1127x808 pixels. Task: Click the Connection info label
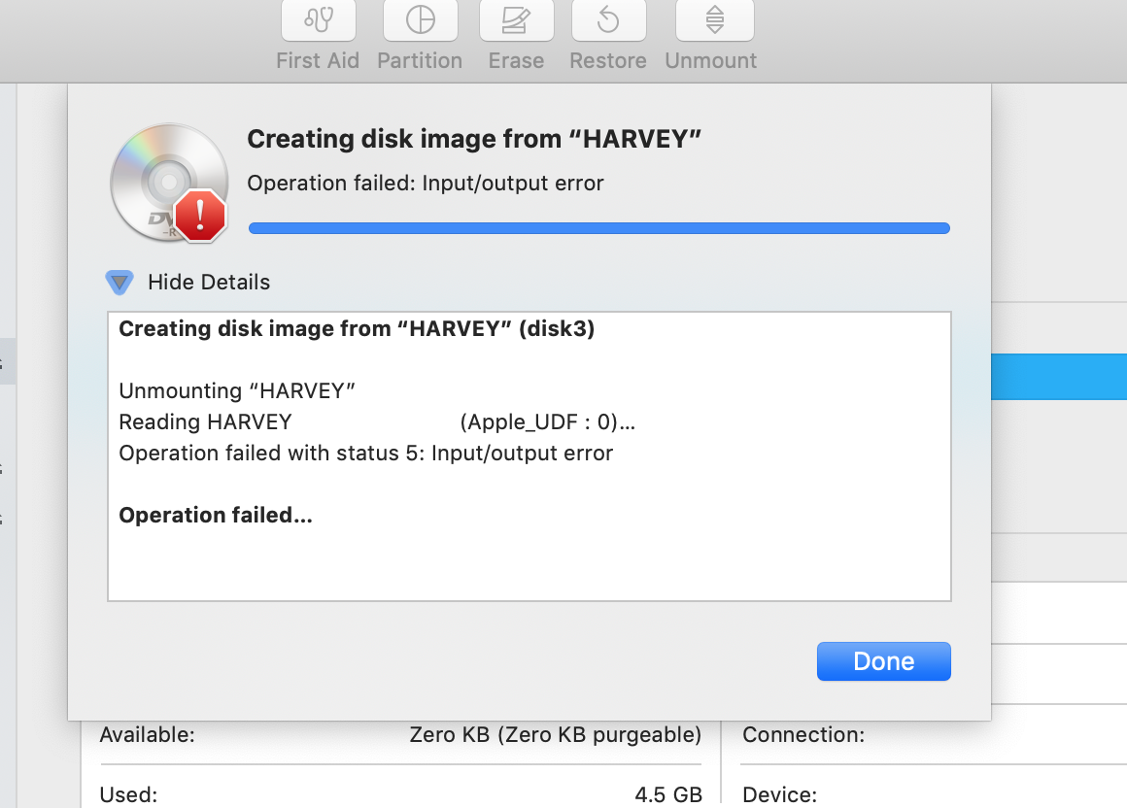(803, 735)
